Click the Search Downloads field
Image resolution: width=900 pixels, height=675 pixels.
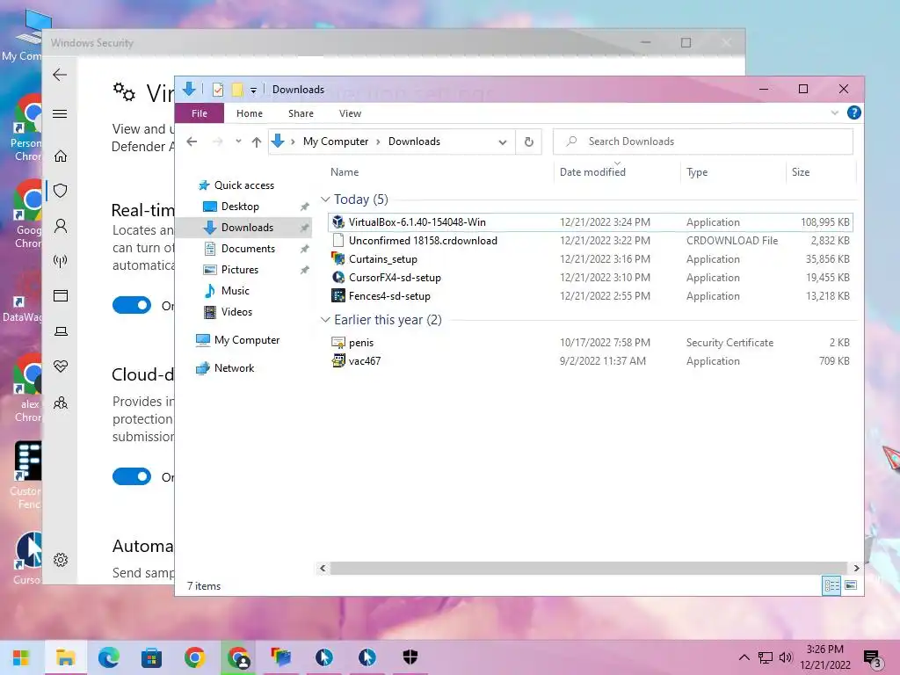tap(702, 142)
